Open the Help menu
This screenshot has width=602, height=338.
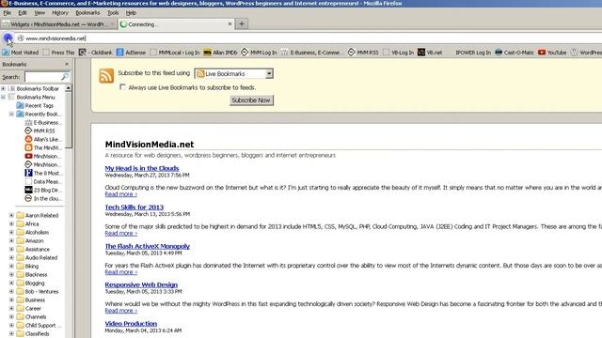point(131,12)
